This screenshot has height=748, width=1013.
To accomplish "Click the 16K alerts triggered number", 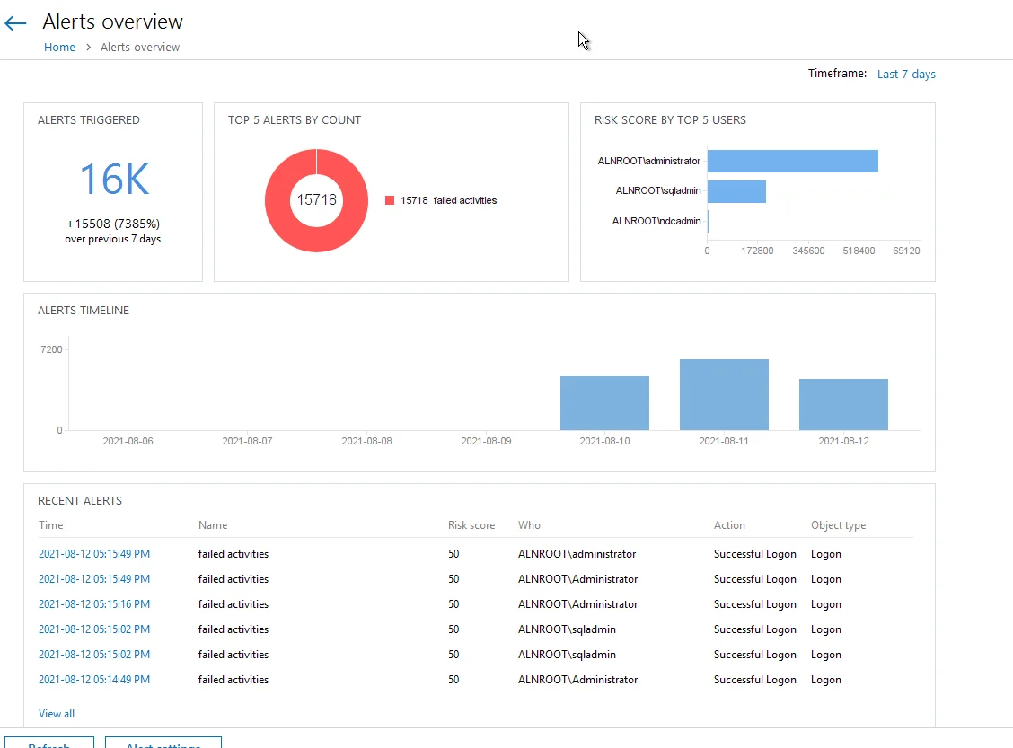I will 114,179.
